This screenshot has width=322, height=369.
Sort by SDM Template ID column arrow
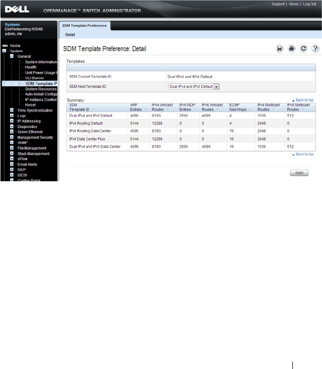[x=93, y=109]
